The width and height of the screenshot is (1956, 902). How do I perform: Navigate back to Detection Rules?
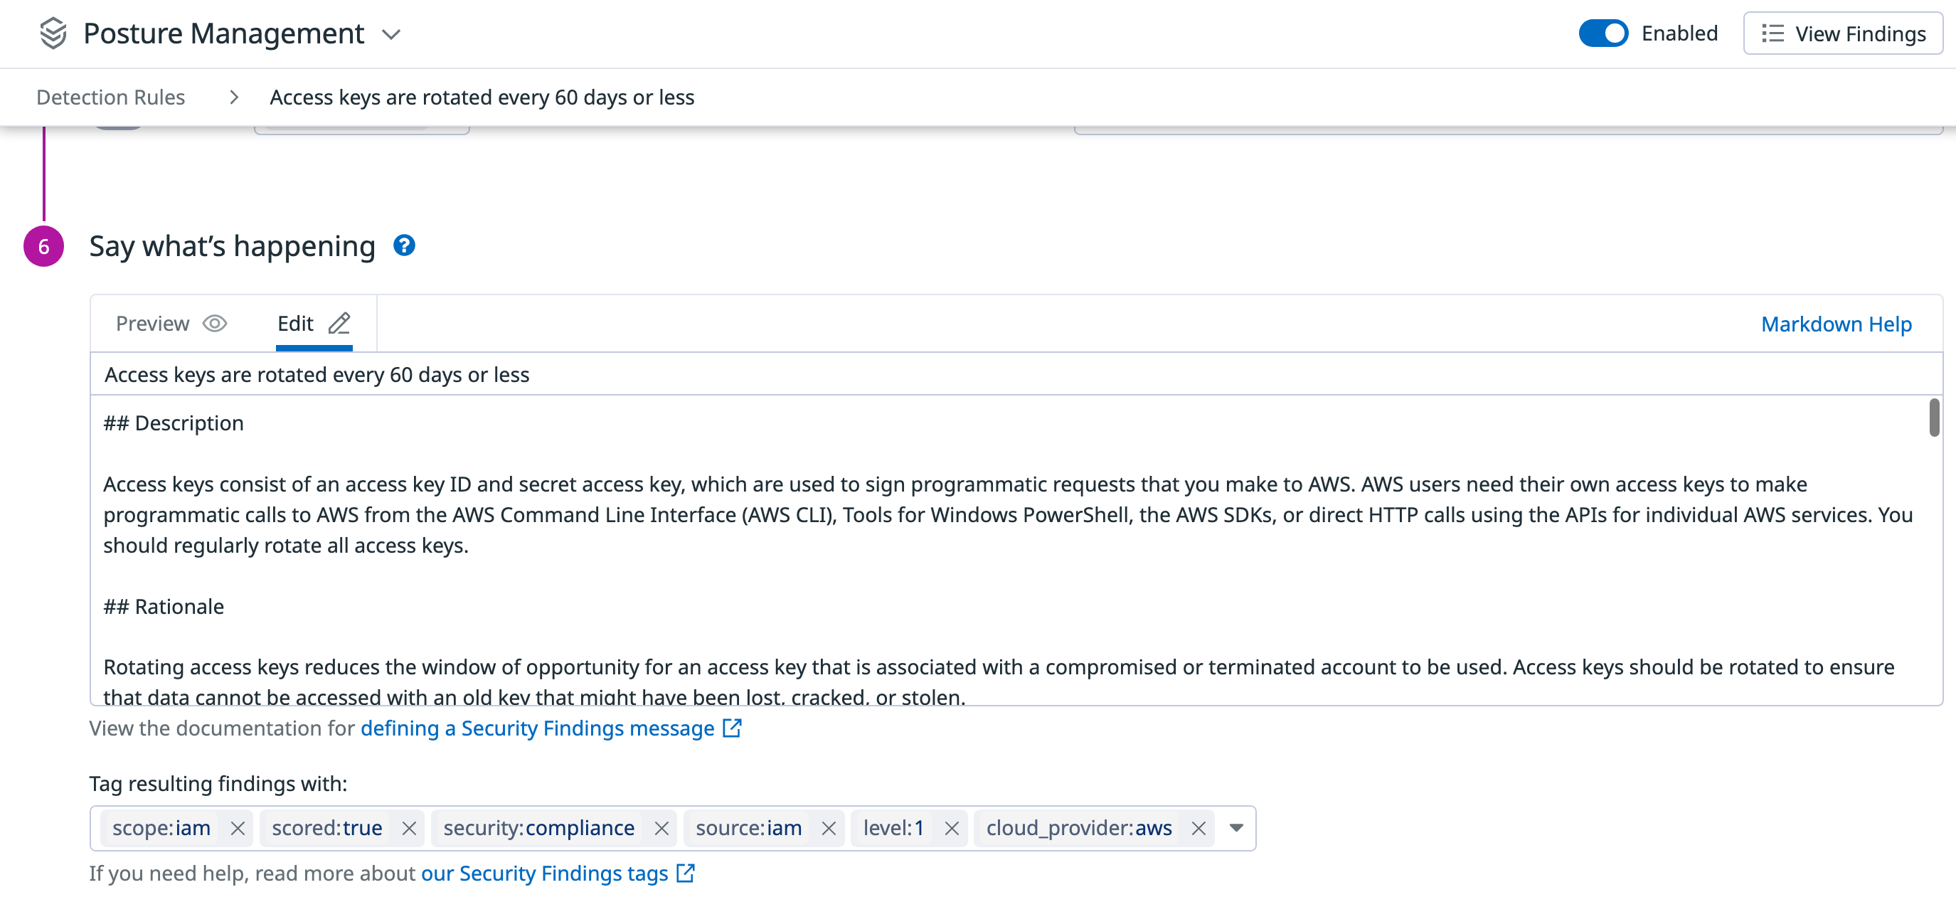click(x=111, y=97)
